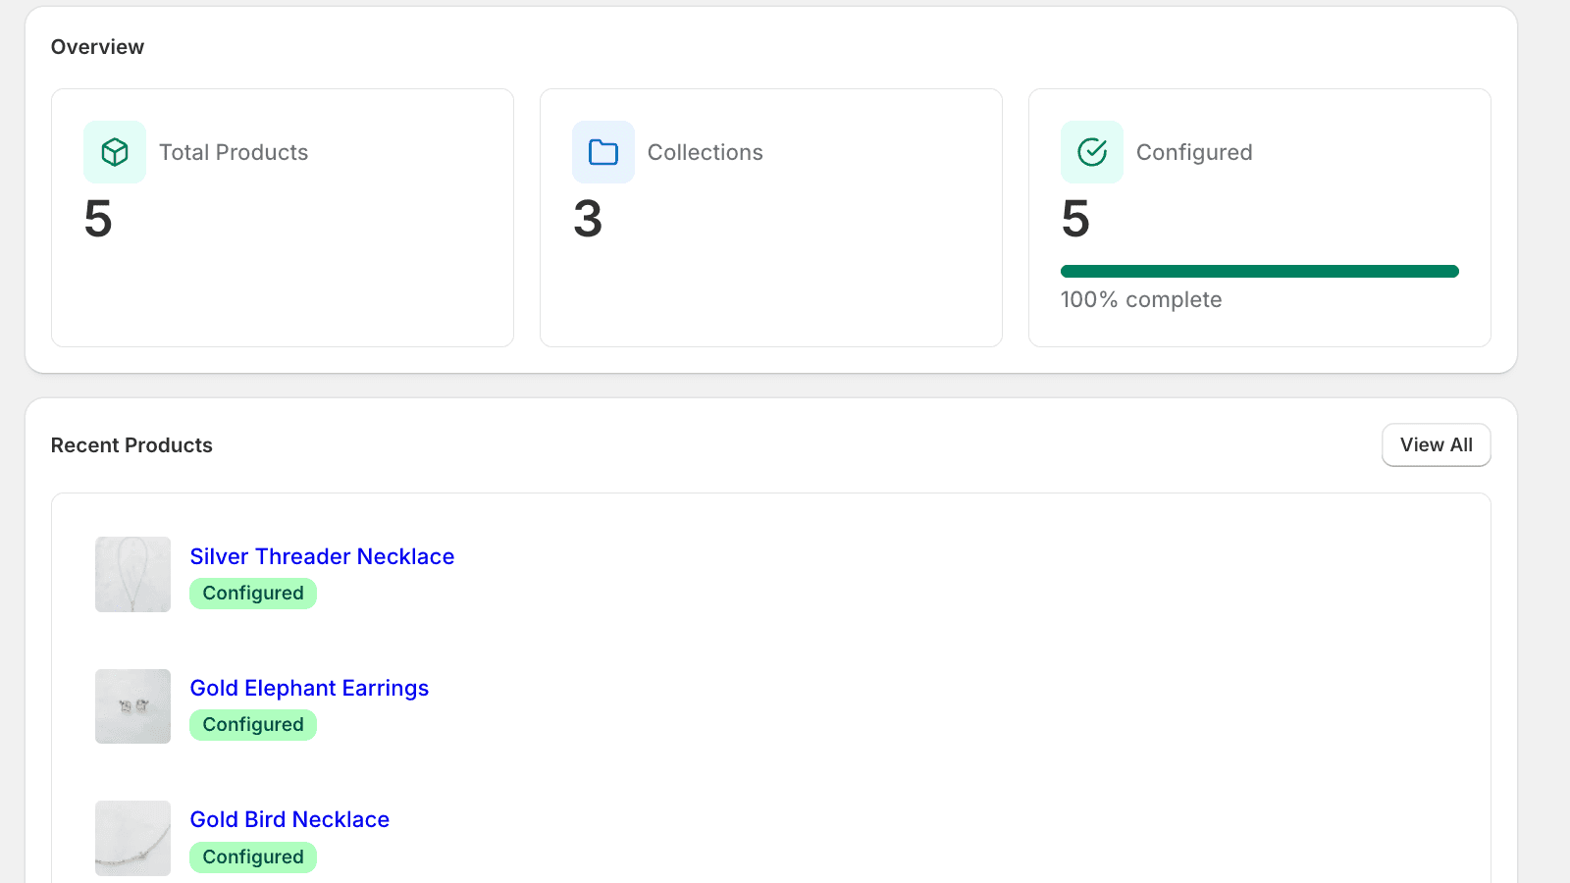Click Configured badge under Gold Bird Necklace
1570x883 pixels.
[x=253, y=857]
